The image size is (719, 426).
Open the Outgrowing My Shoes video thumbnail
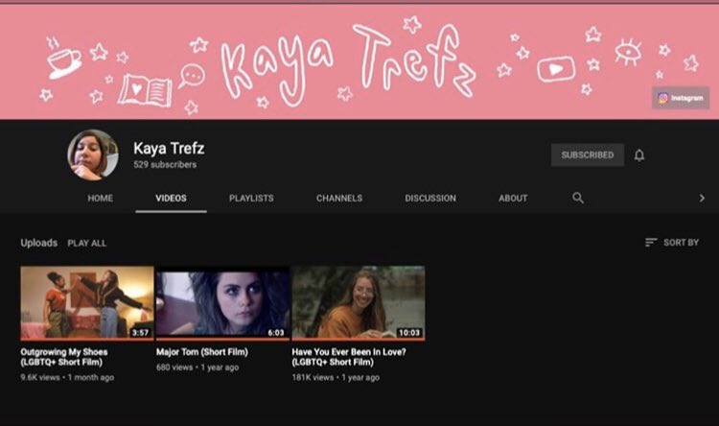87,302
